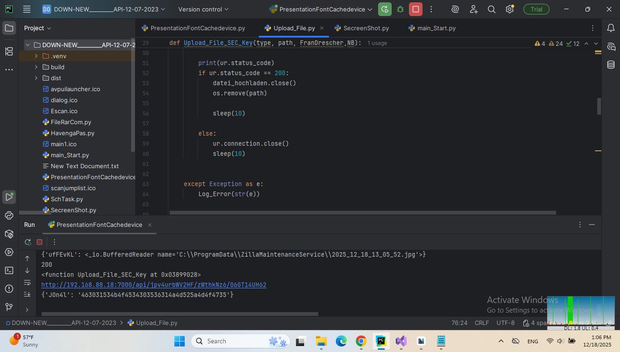Open Python Packages tool window
620x352 pixels.
click(9, 234)
